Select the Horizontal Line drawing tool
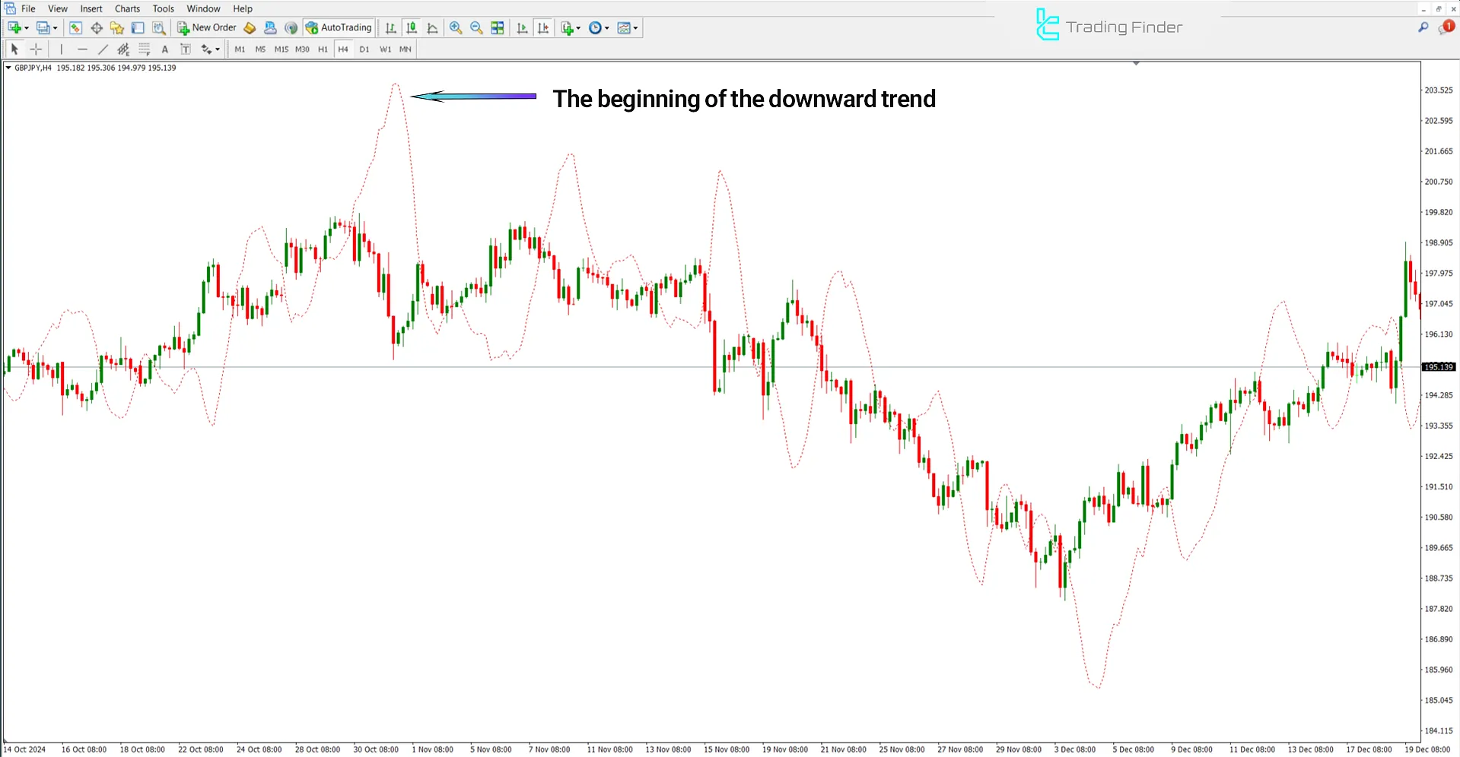Image resolution: width=1460 pixels, height=757 pixels. click(82, 49)
